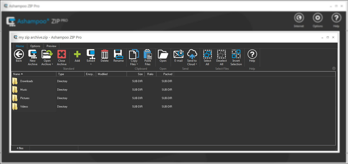This screenshot has width=348, height=164.
Task: Click the '4 files' status bar text
Action: coord(20,148)
